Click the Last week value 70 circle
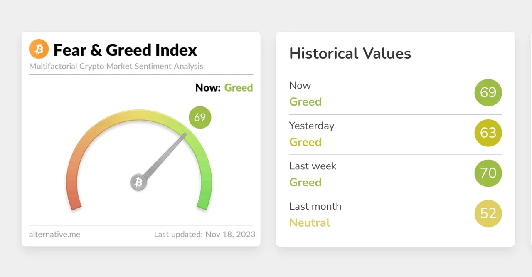532x277 pixels. coord(488,173)
